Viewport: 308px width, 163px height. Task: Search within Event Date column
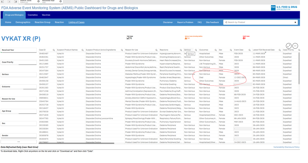pos(249,50)
